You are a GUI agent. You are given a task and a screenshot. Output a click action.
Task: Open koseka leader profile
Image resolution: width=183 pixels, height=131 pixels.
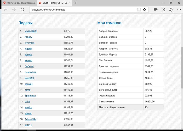pyautogui.click(x=28, y=54)
